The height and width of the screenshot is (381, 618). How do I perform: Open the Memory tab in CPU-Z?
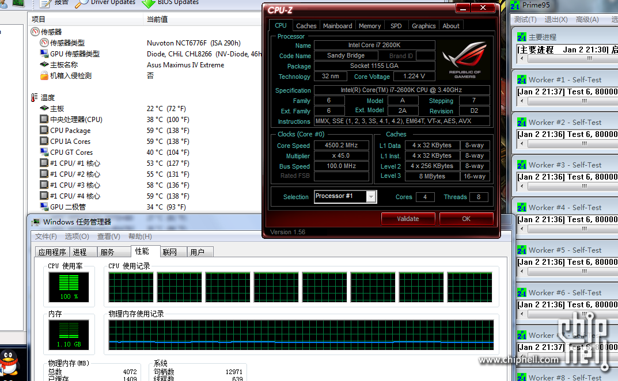click(370, 26)
